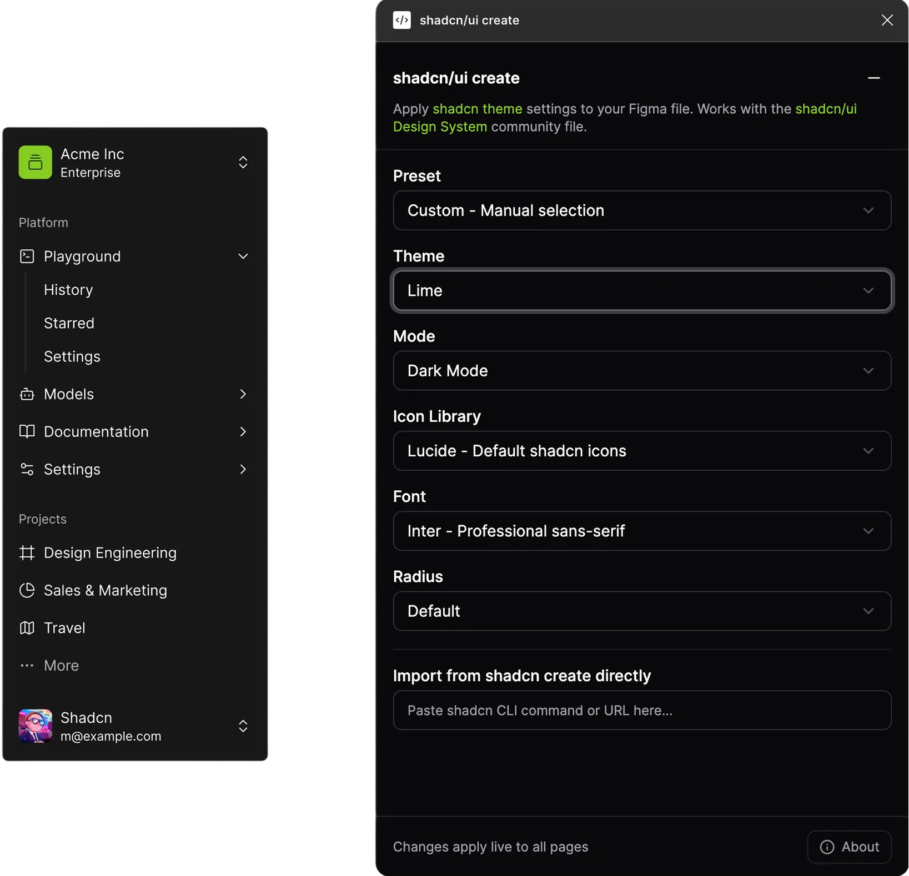The height and width of the screenshot is (876, 909).
Task: Click the Settings sliders icon in sidebar
Action: [27, 469]
